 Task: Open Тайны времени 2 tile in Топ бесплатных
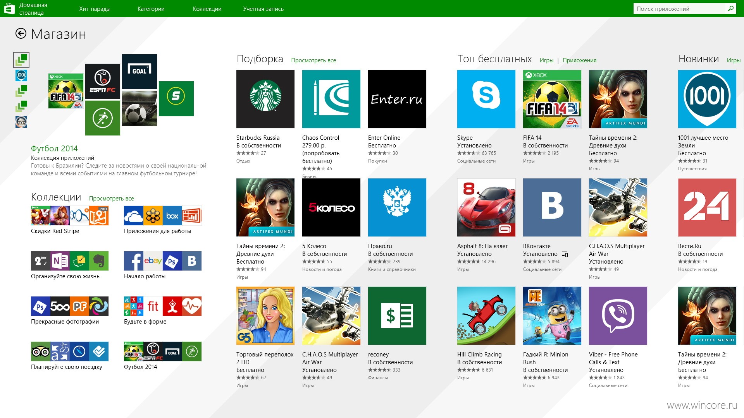[x=618, y=99]
